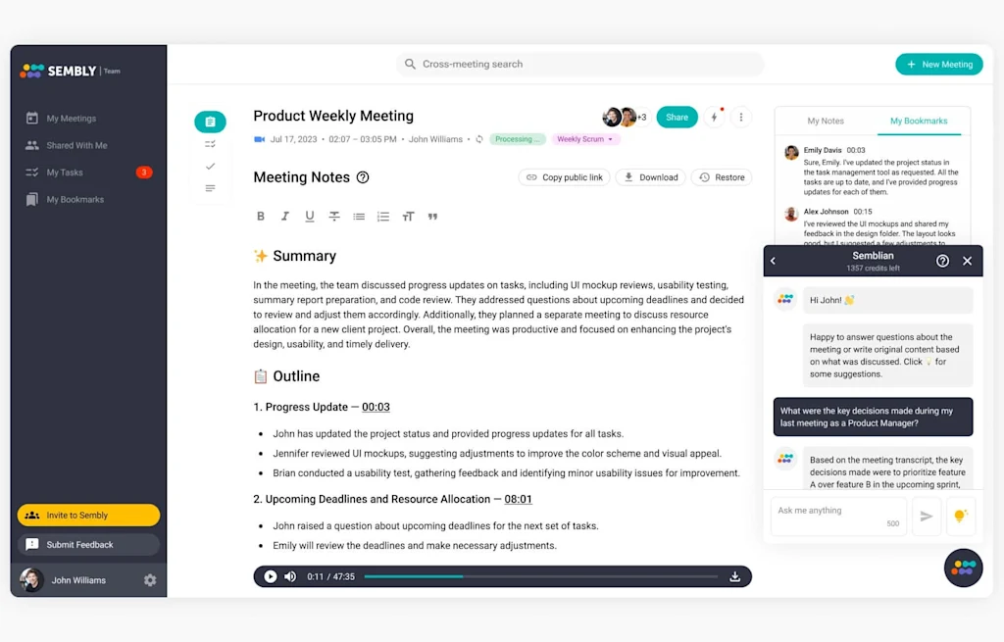Select the checkmark view icon
Viewport: 1004px width, 642px height.
(x=210, y=167)
